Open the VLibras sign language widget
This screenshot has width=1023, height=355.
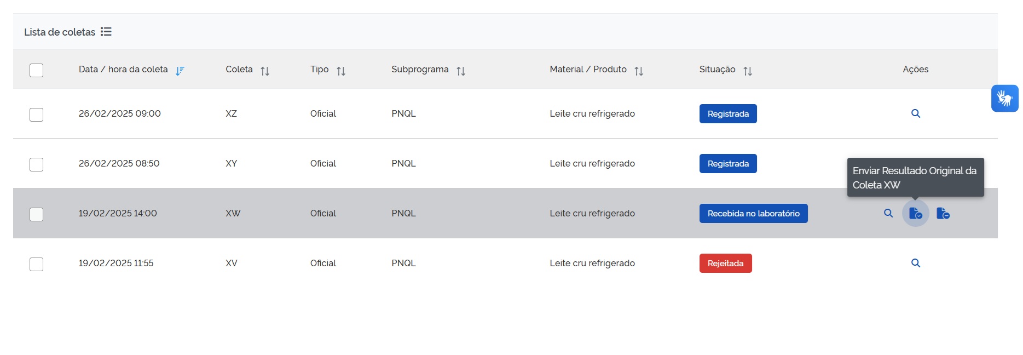(1004, 99)
